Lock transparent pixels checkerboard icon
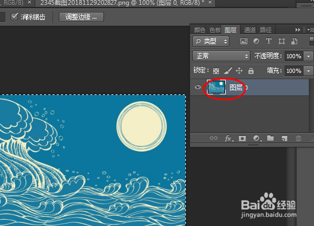The image size is (314, 226). tap(216, 71)
